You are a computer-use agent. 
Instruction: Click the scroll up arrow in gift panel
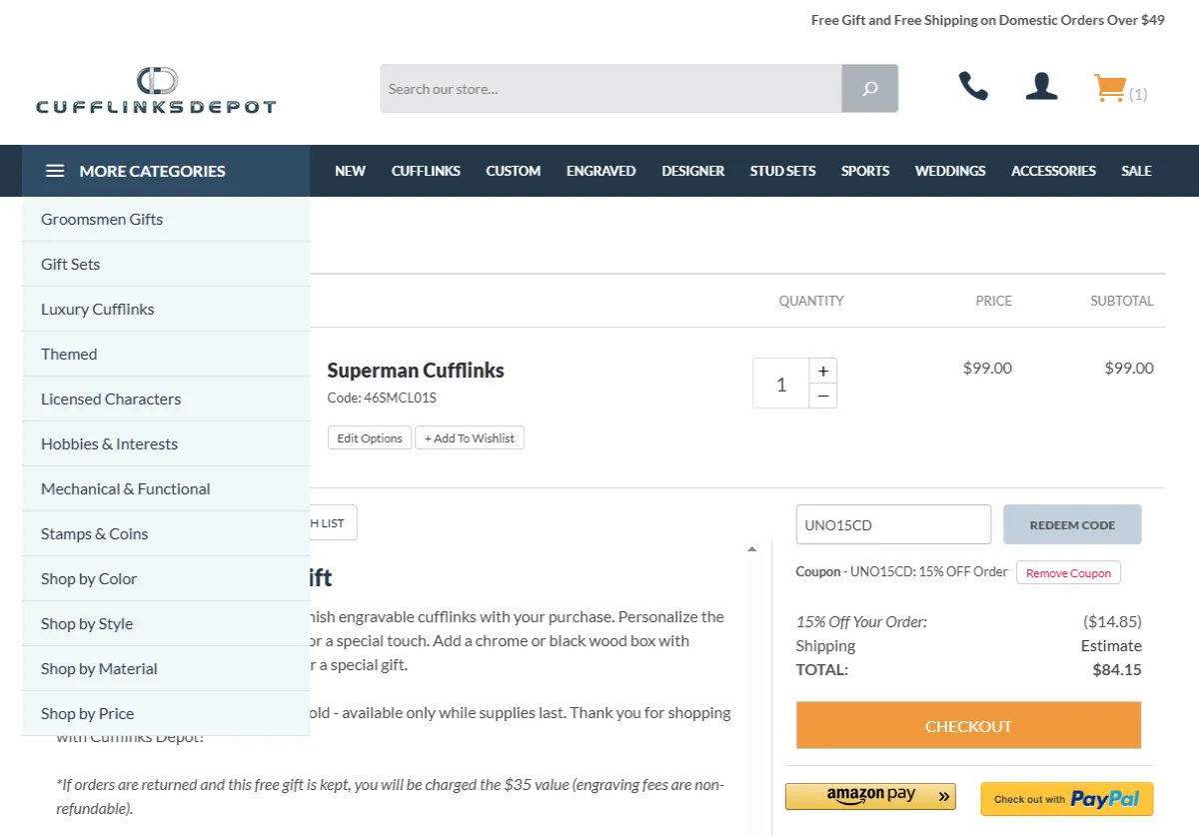751,549
